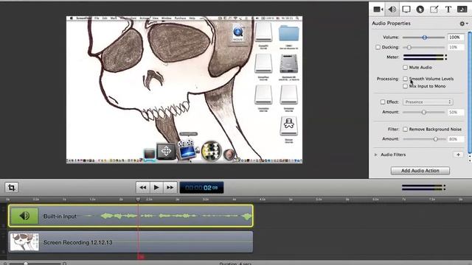Click the Effect Amount slider
Image resolution: width=472 pixels, height=265 pixels.
click(423, 112)
